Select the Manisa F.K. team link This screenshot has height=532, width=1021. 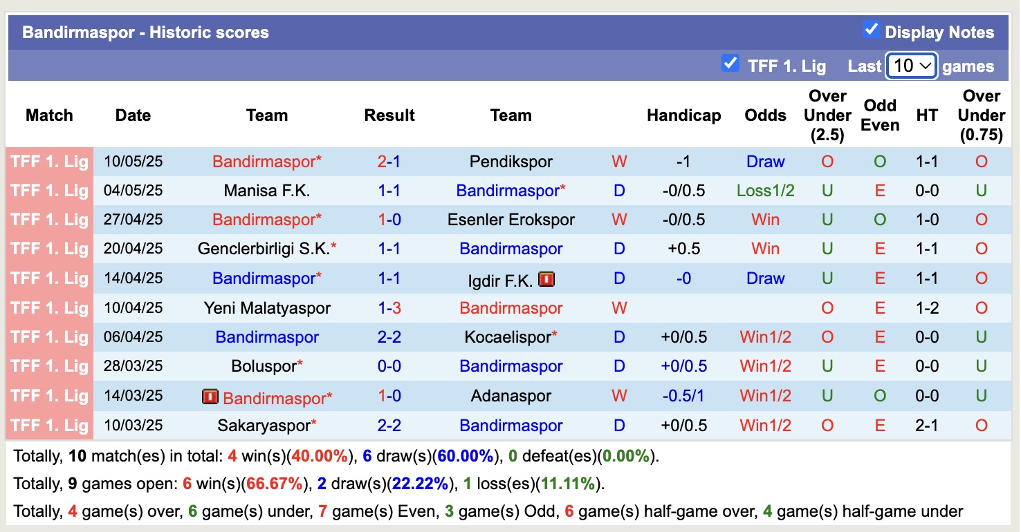(266, 190)
